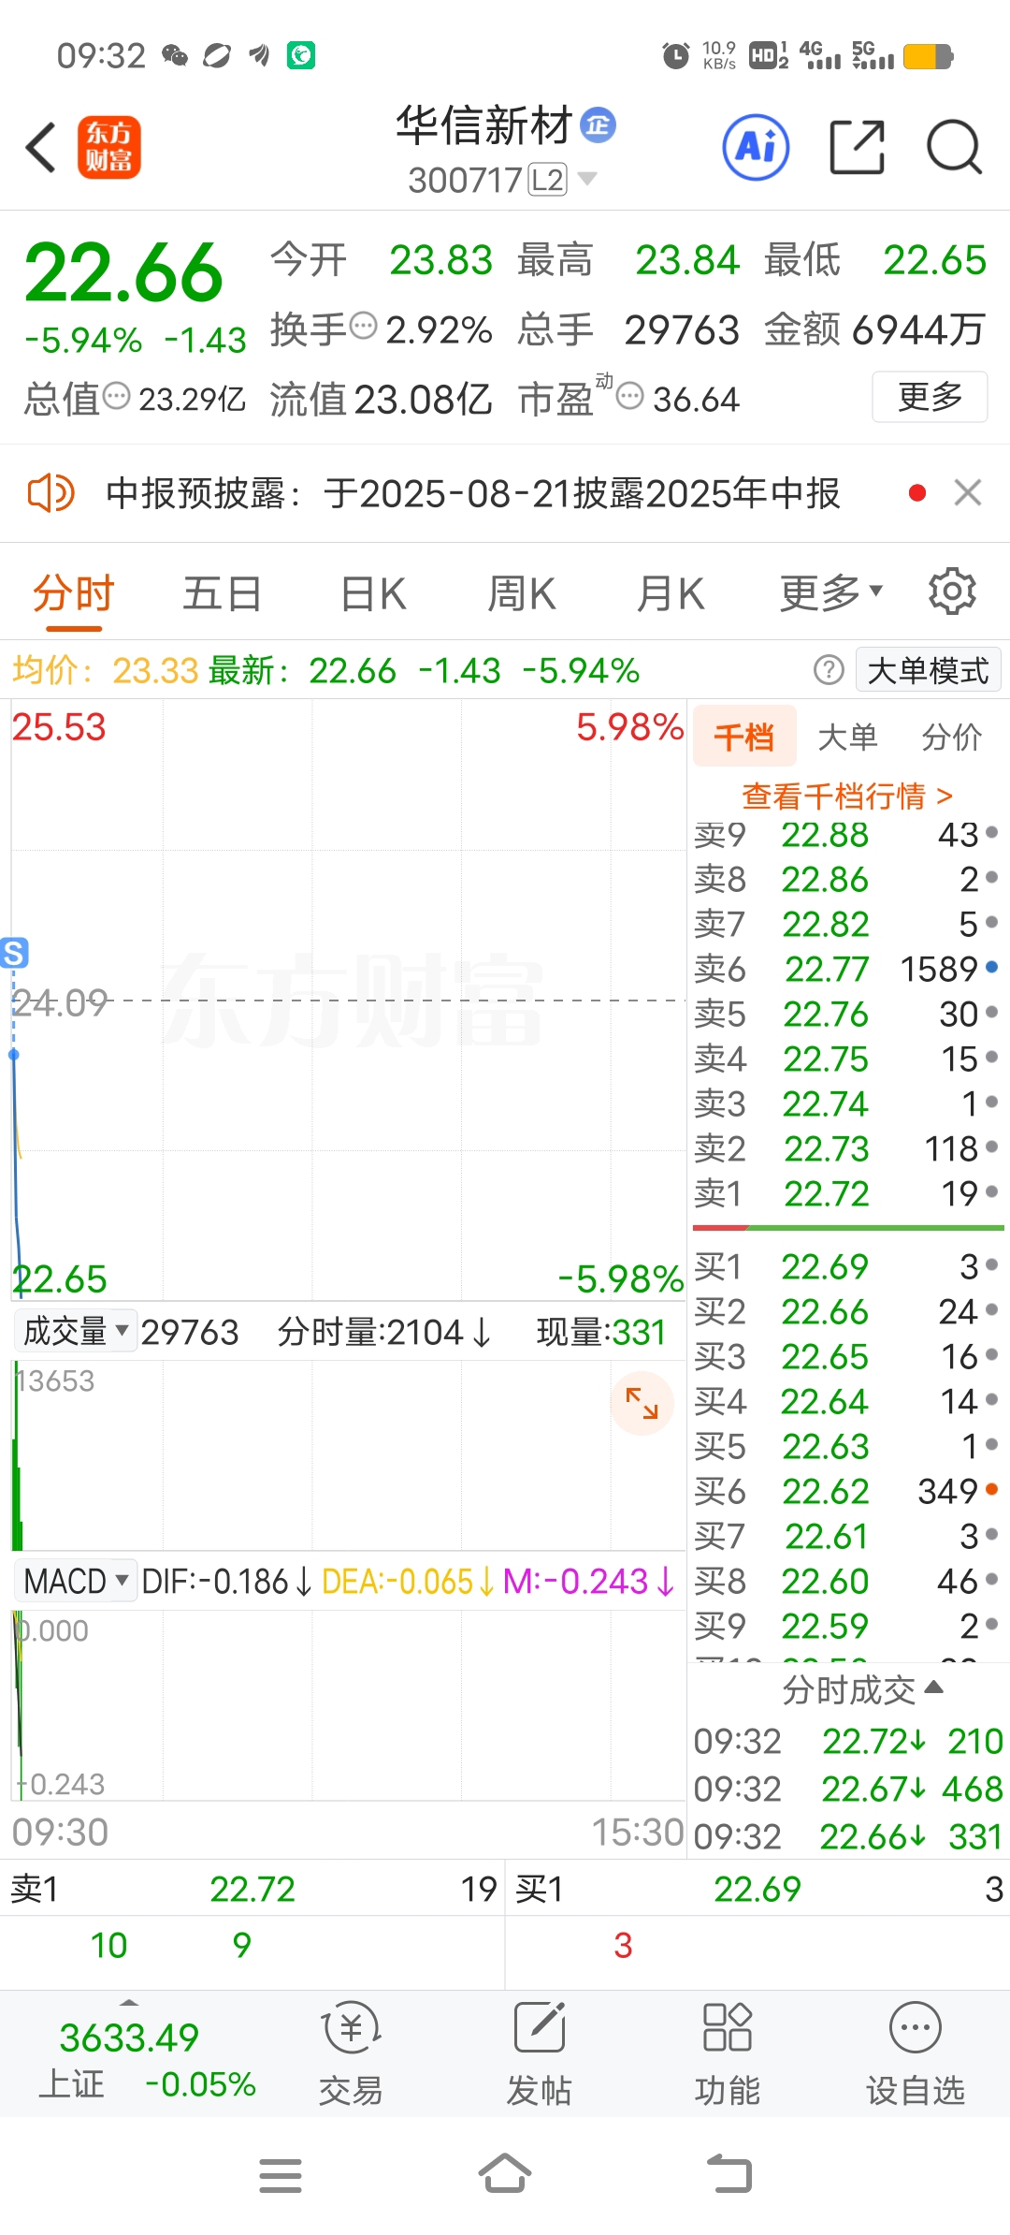Tap the 买1 row at 22.69 in order book
1010x2235 pixels.
(x=847, y=1266)
